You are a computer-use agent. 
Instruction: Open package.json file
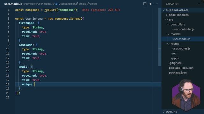point(178,73)
